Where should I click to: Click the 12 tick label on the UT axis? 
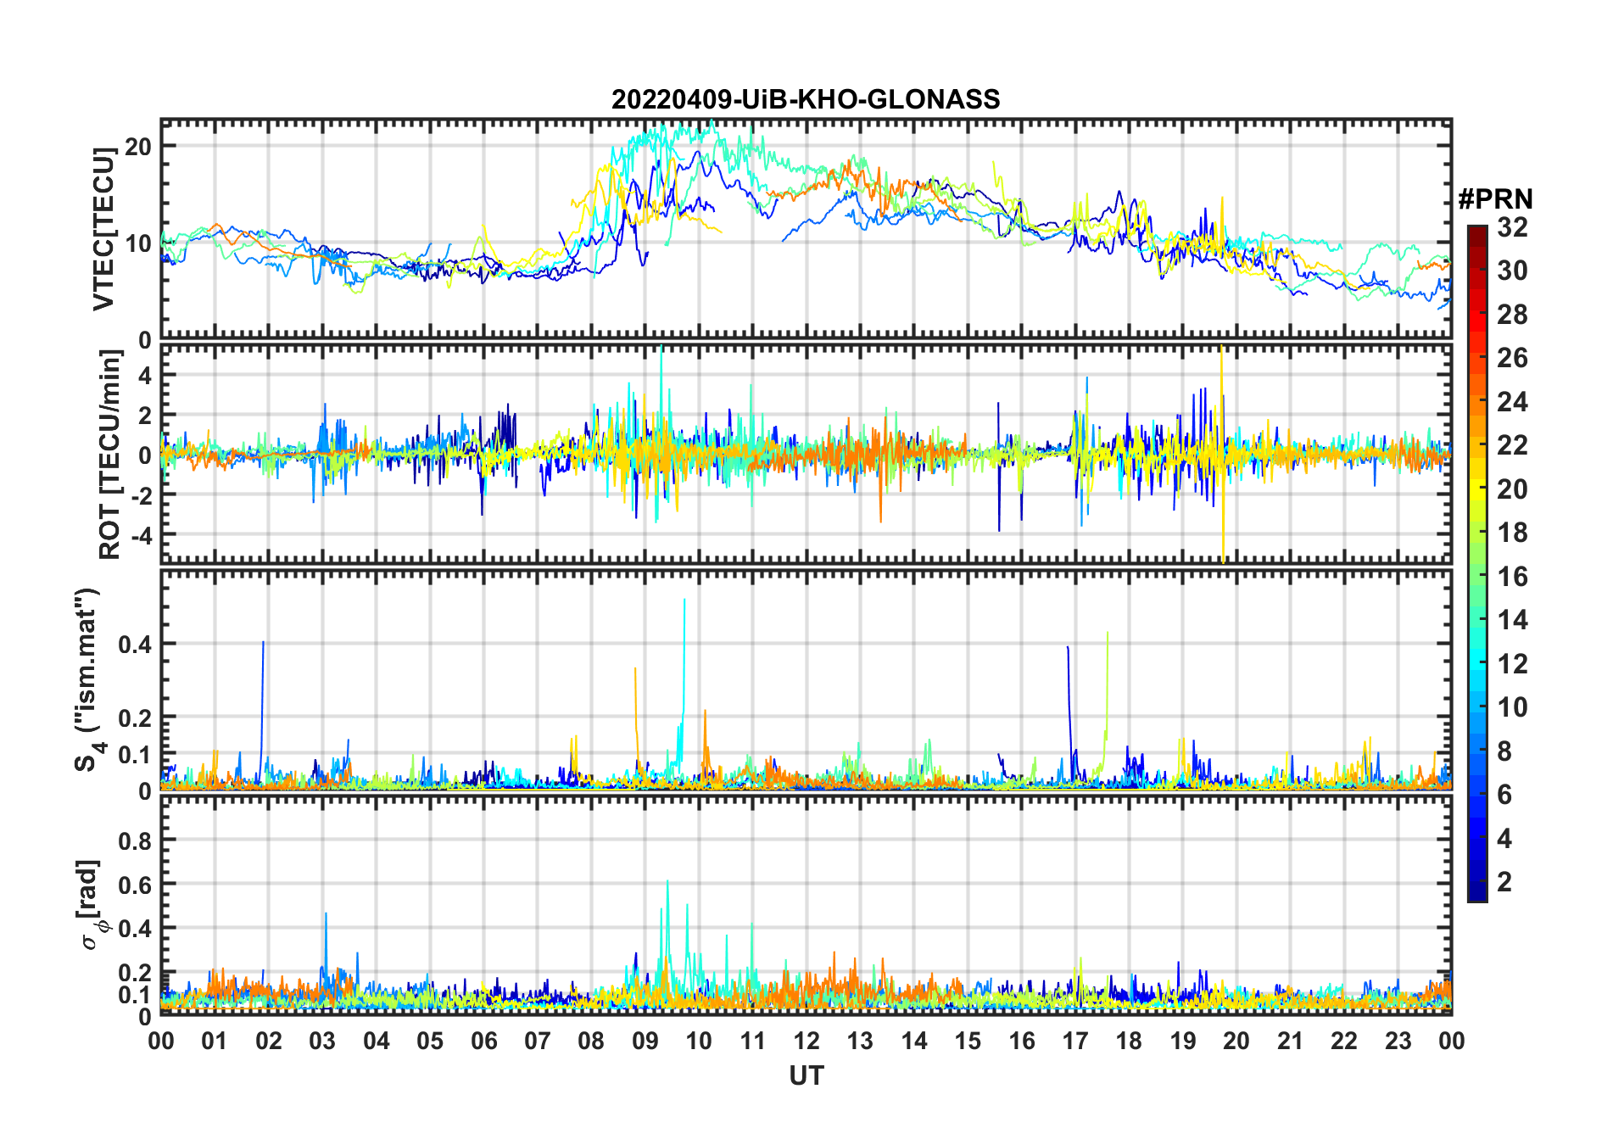(x=806, y=1041)
